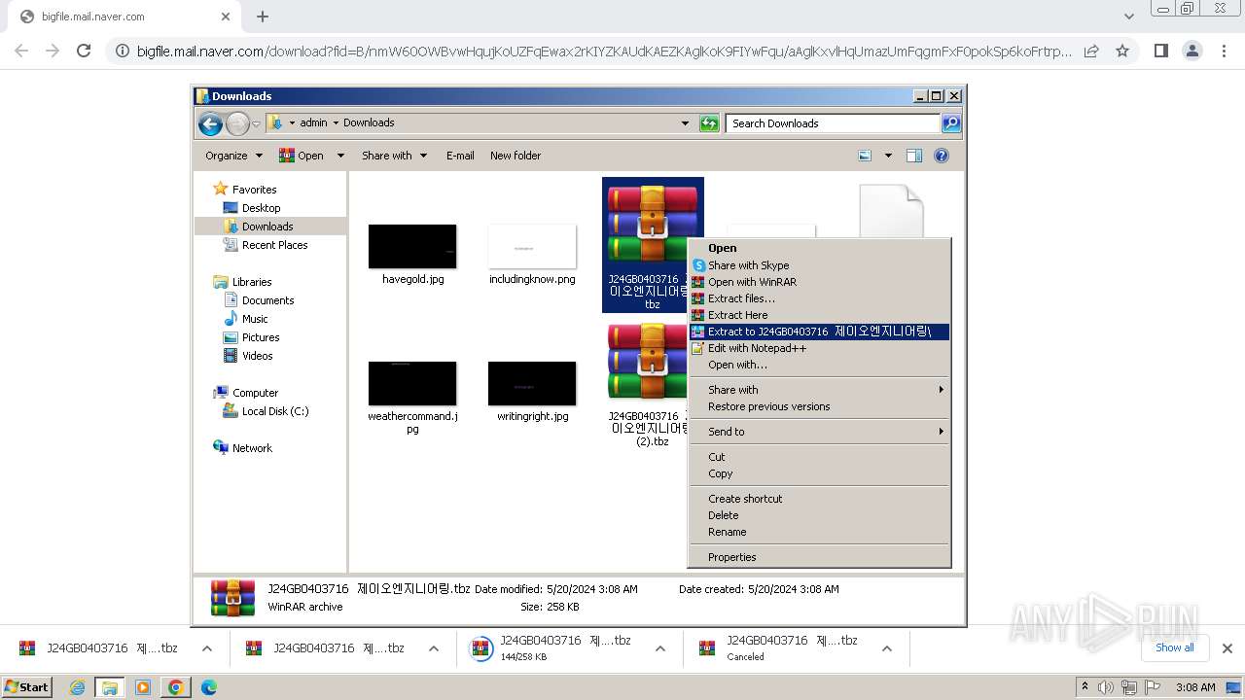Expand view options dropdown arrow

(888, 156)
